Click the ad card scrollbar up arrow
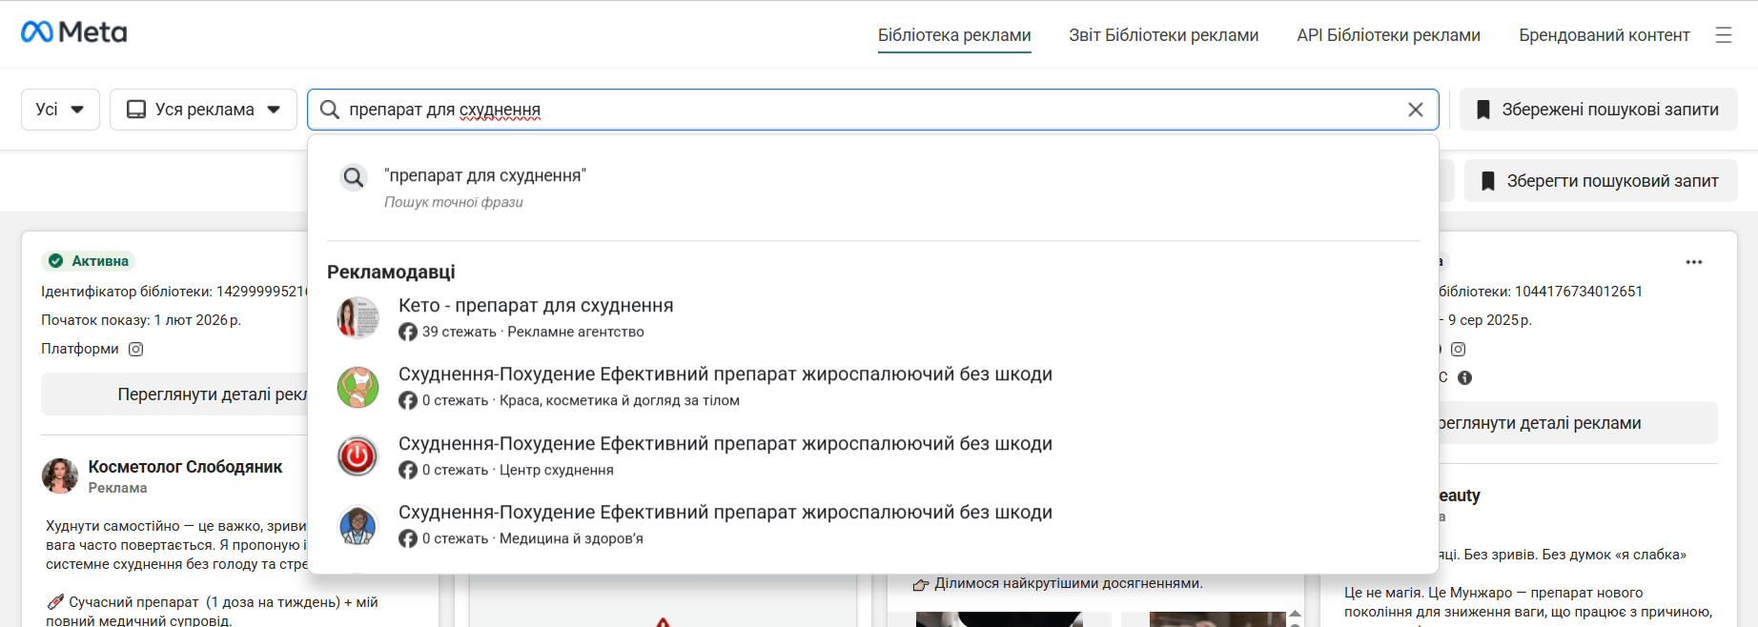 click(x=1295, y=614)
